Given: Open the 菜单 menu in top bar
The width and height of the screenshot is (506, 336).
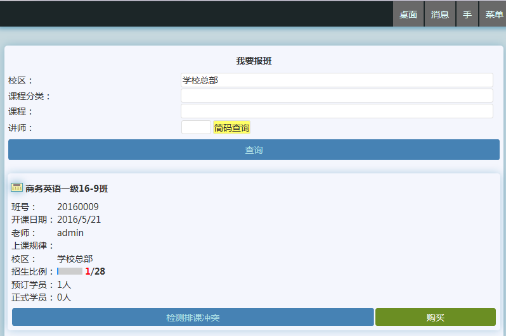Looking at the screenshot, I should (493, 14).
